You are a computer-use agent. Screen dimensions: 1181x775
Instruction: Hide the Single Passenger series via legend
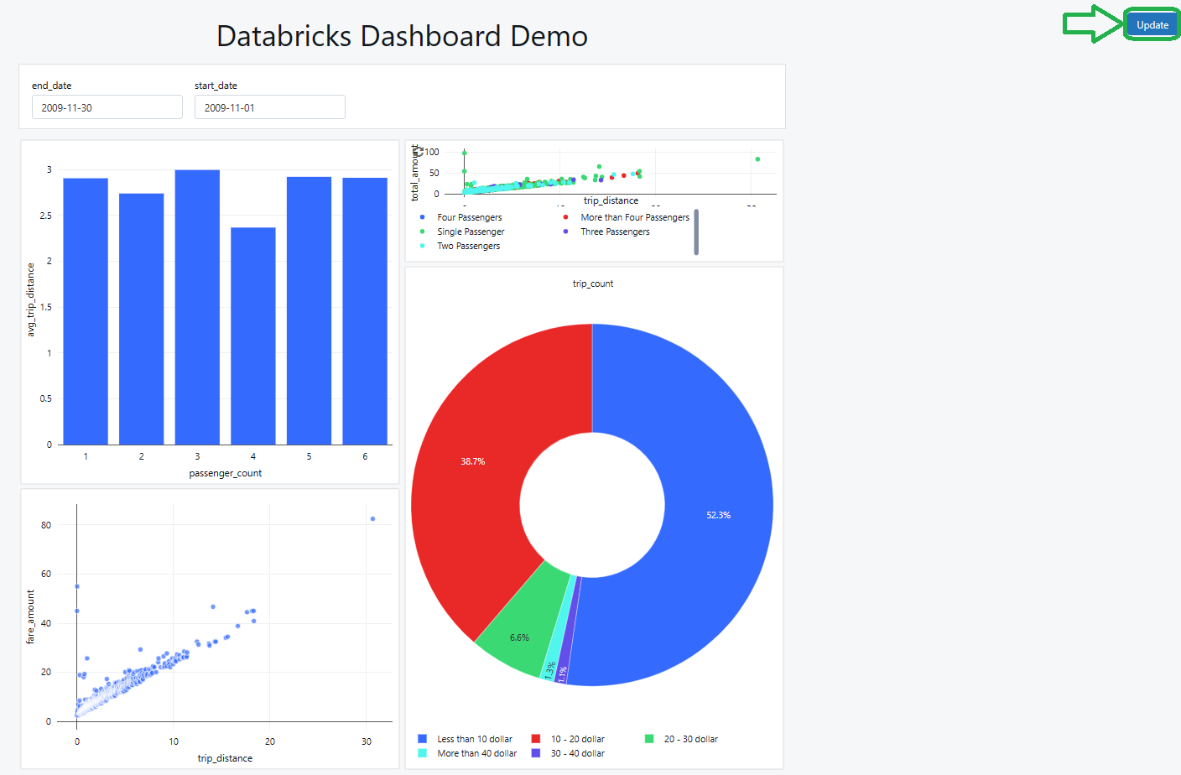[471, 231]
